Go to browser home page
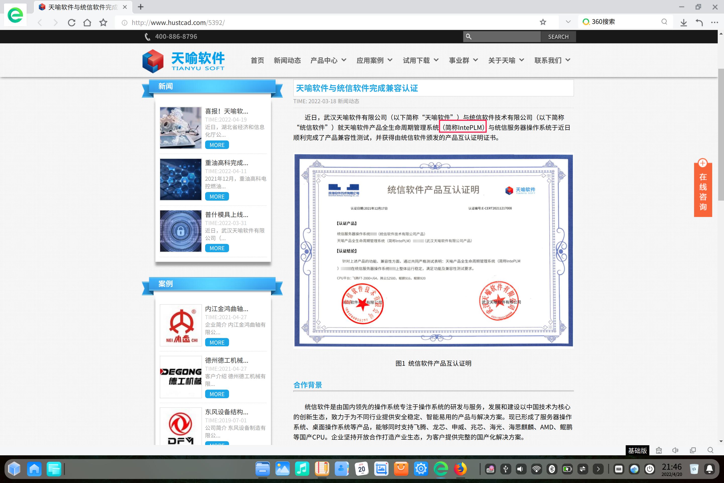The image size is (724, 483). (87, 22)
